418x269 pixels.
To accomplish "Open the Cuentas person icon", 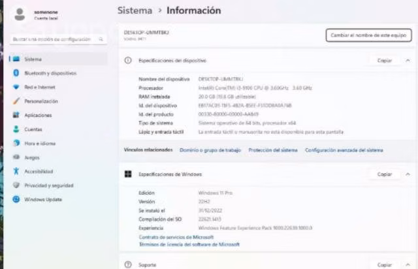I will [16, 129].
